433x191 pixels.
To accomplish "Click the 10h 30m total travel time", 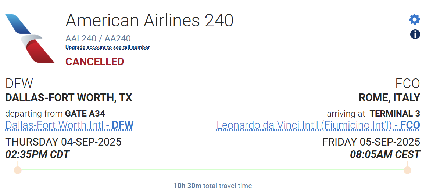I will [x=187, y=186].
